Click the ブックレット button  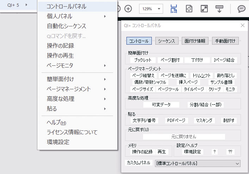(x=143, y=60)
